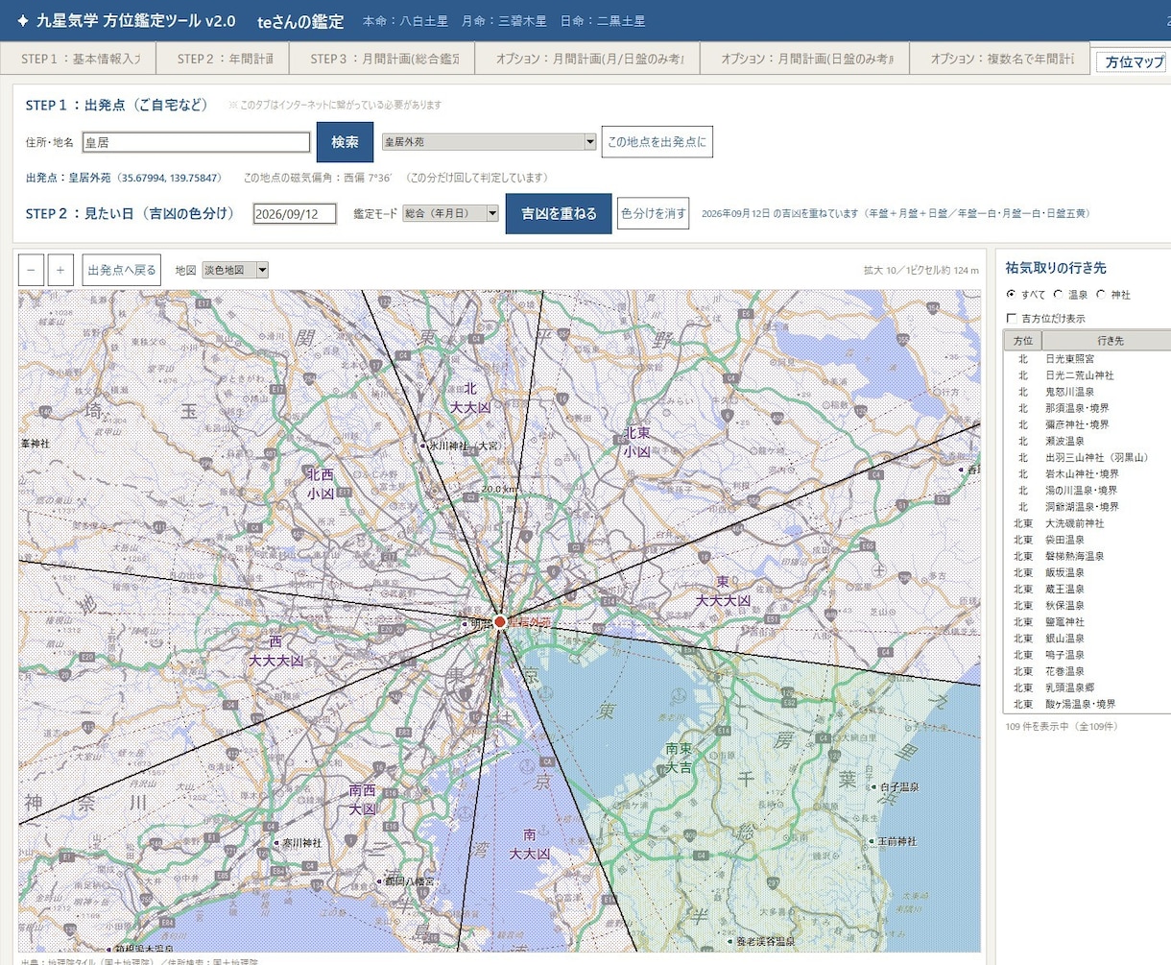Sort list by 方位 column header

1023,341
